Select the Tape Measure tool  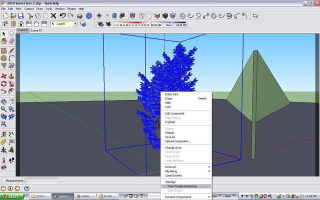[x=3, y=134]
